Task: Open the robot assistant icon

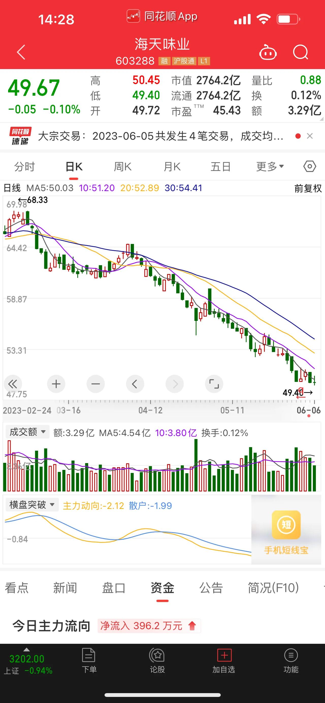Action: pos(268,52)
